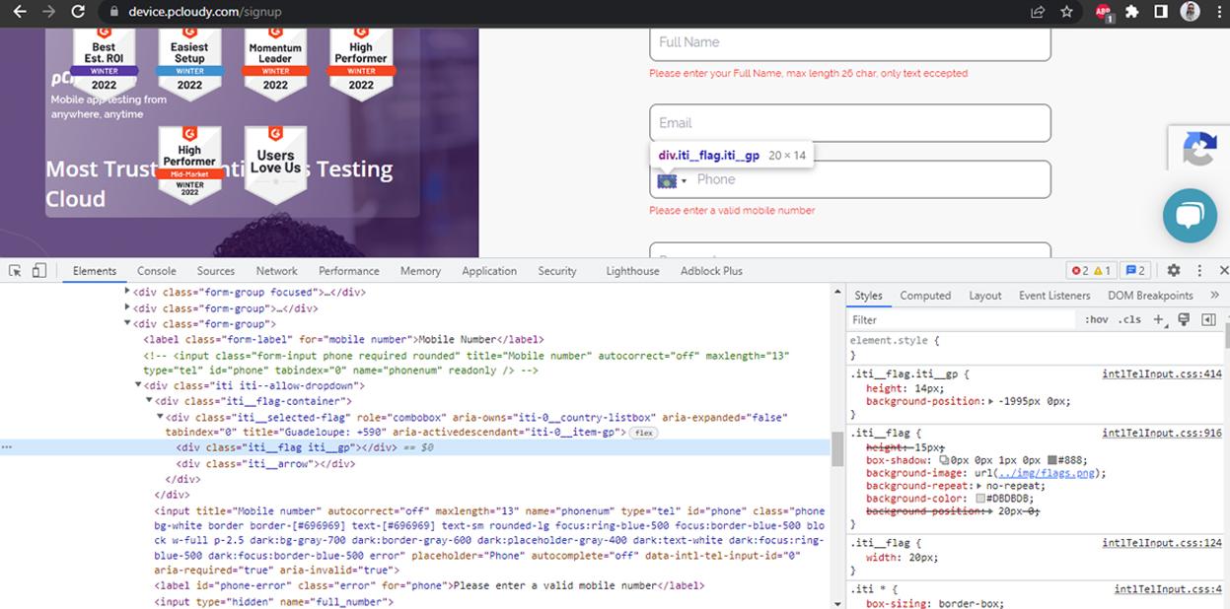Activate the inspect element picker icon
The width and height of the screenshot is (1230, 609).
coord(16,270)
